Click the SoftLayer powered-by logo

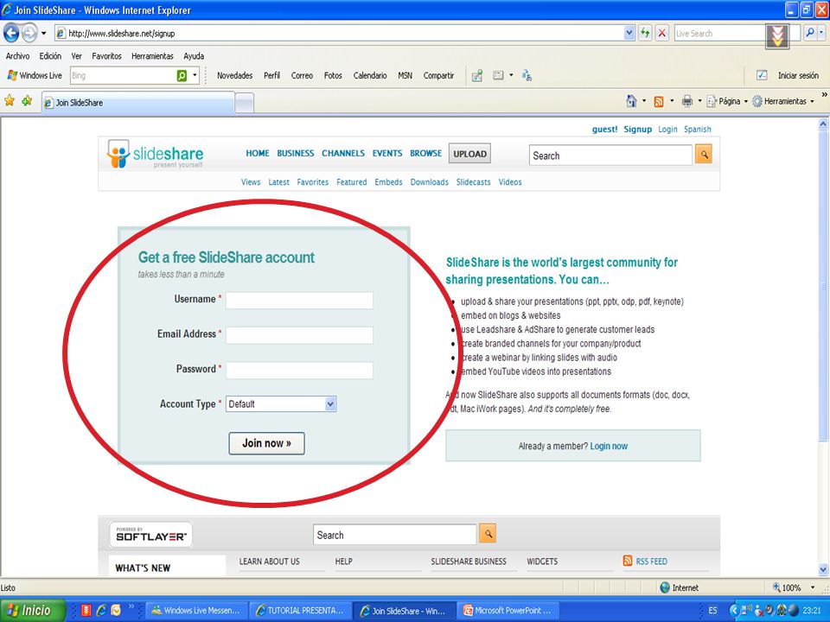tap(150, 535)
